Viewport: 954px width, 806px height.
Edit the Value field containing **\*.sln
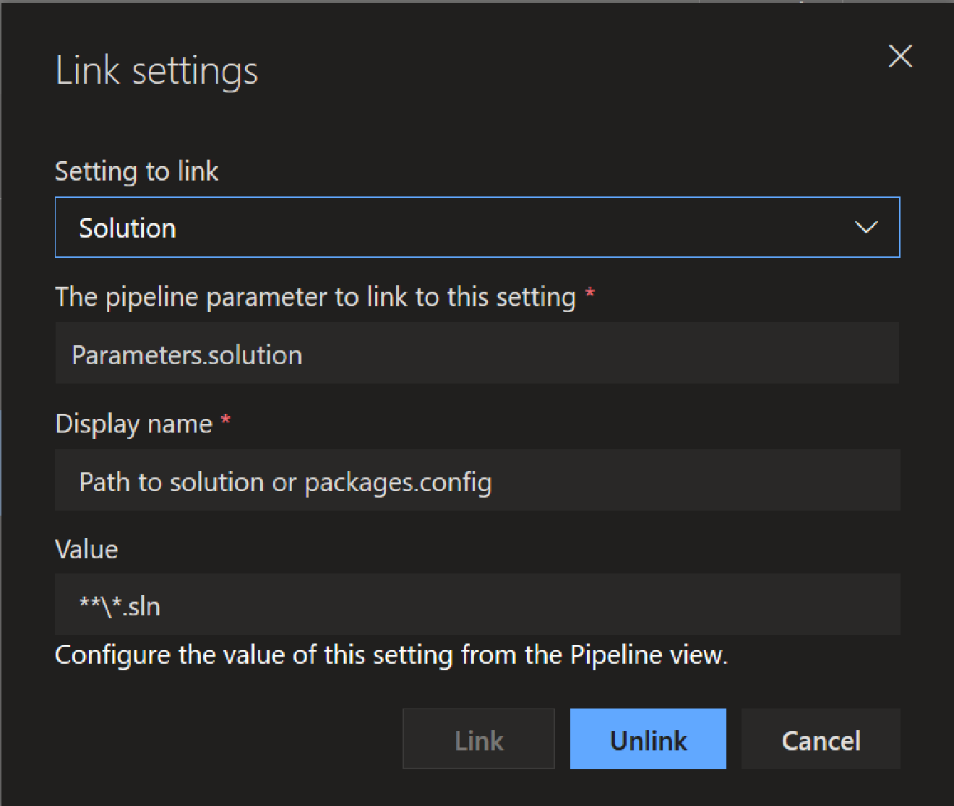[477, 605]
